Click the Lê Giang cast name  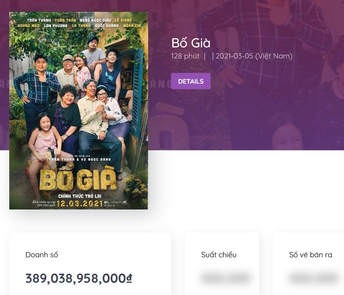(x=123, y=20)
